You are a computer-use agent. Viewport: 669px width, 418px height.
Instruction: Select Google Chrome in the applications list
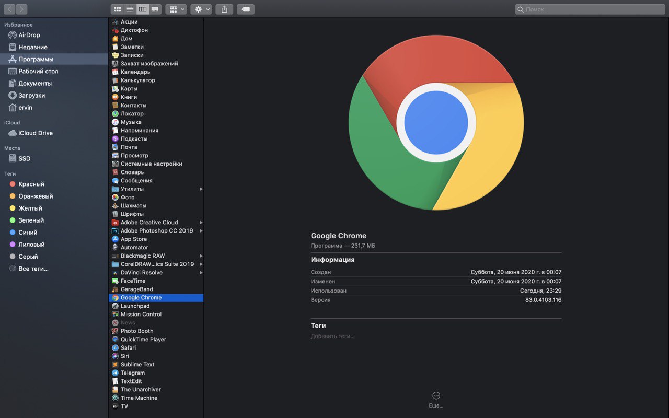156,297
